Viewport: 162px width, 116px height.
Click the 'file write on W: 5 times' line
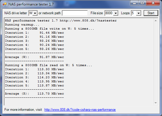49,29
